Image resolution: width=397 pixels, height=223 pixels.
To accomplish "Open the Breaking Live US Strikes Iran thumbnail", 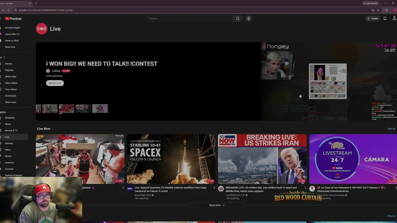I will coord(262,159).
